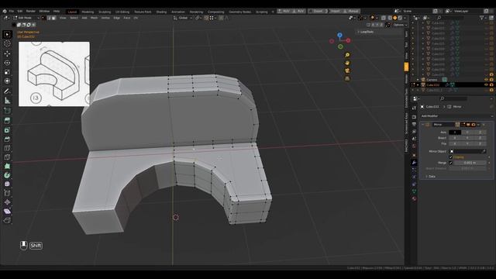Image resolution: width=496 pixels, height=279 pixels.
Task: Toggle Mirror Axis X button
Action: [455, 133]
